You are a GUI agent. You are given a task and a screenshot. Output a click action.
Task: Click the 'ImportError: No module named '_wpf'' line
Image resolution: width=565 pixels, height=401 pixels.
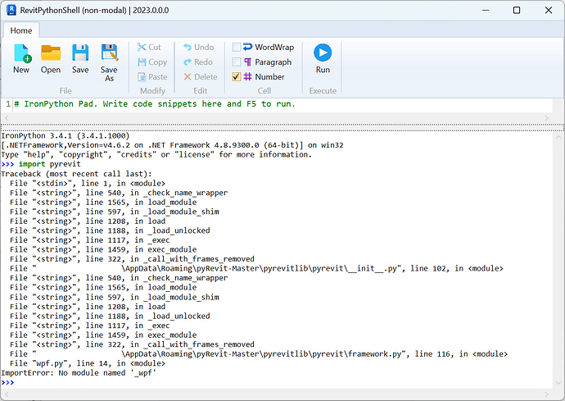click(79, 373)
